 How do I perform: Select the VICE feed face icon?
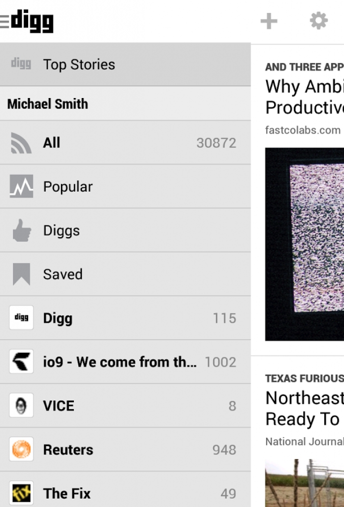click(21, 406)
